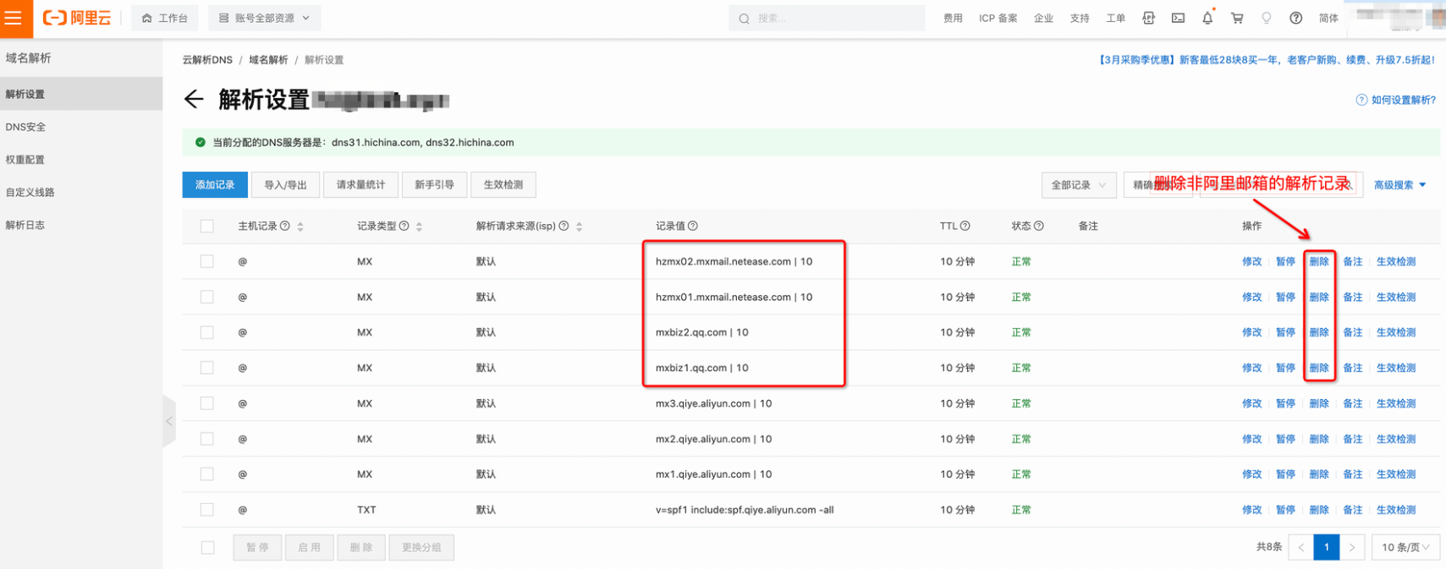Collapse the left sidebar with its handle
Viewport: 1446px width, 569px height.
169,420
